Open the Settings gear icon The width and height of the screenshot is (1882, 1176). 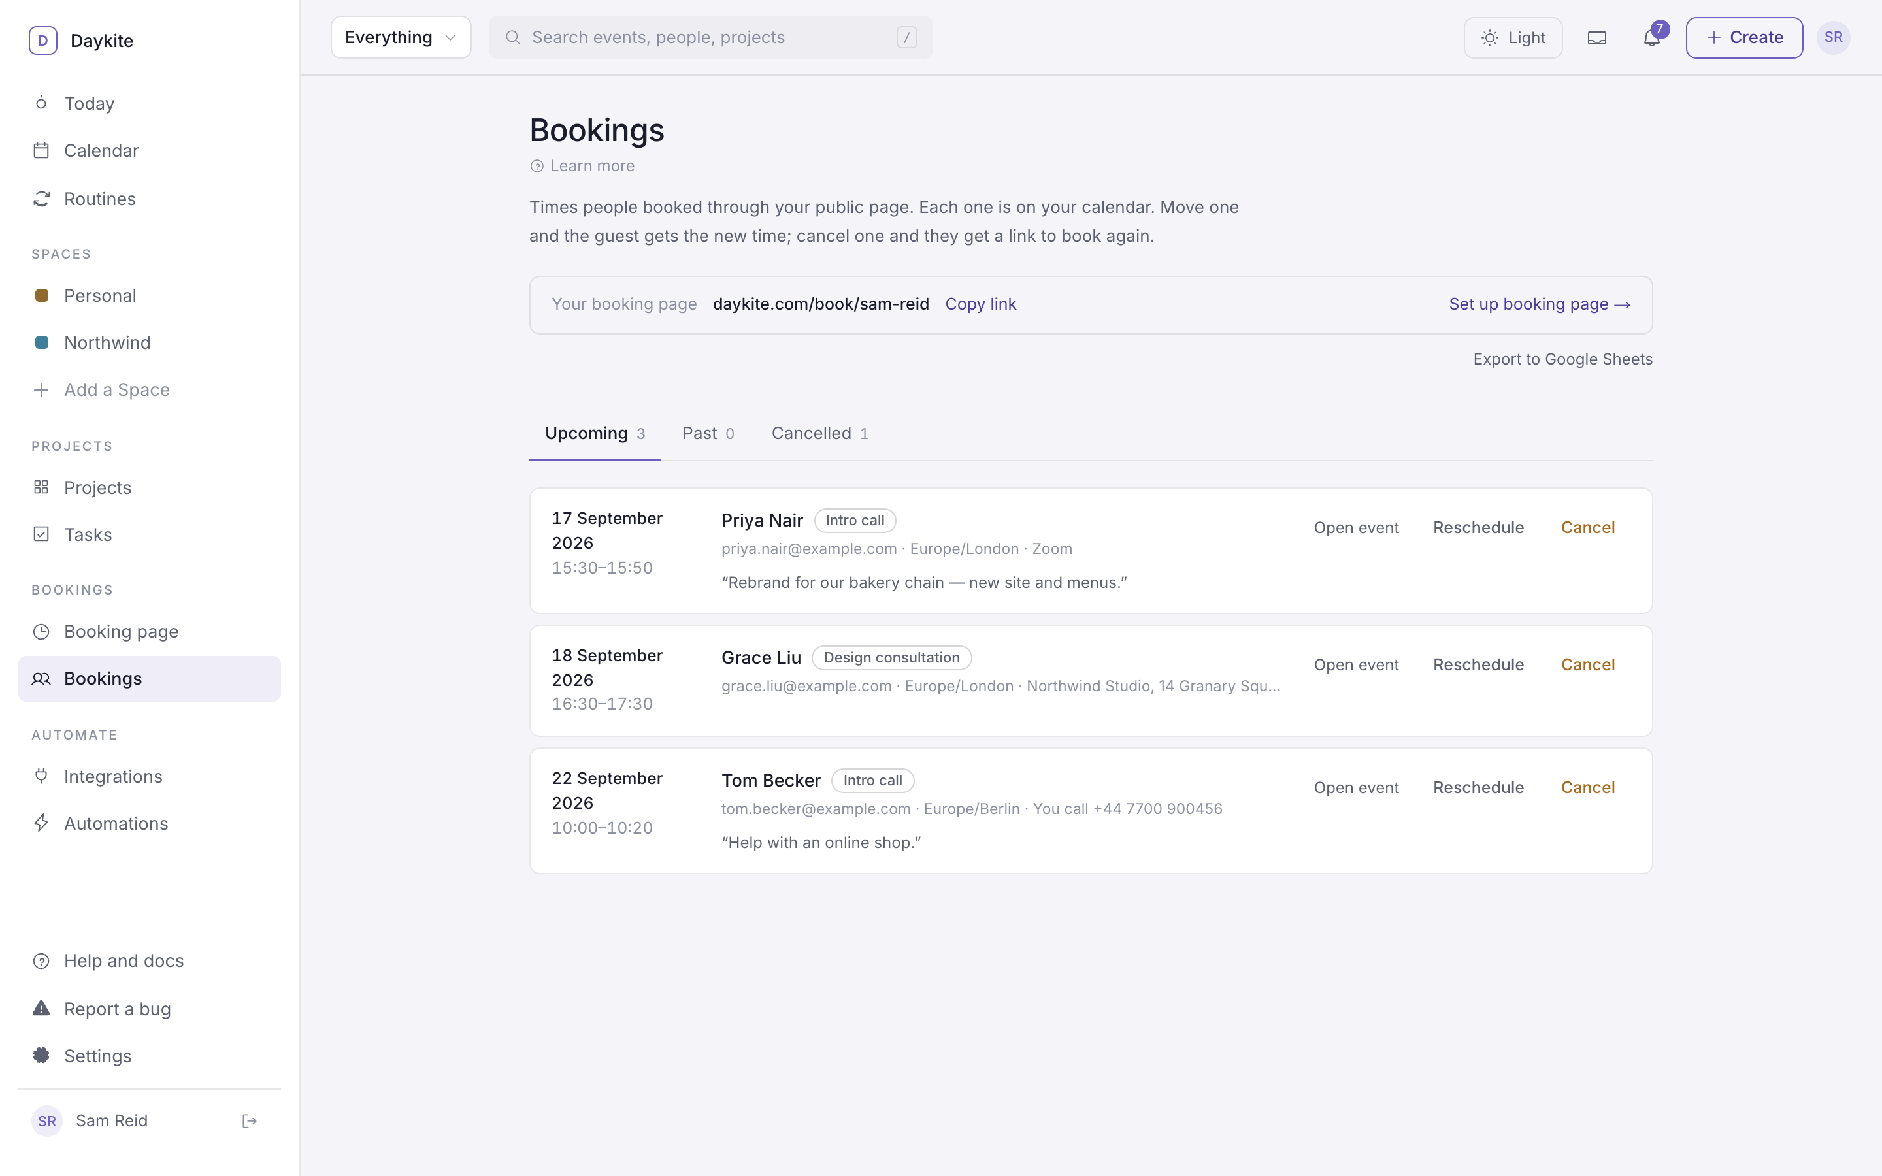[41, 1055]
